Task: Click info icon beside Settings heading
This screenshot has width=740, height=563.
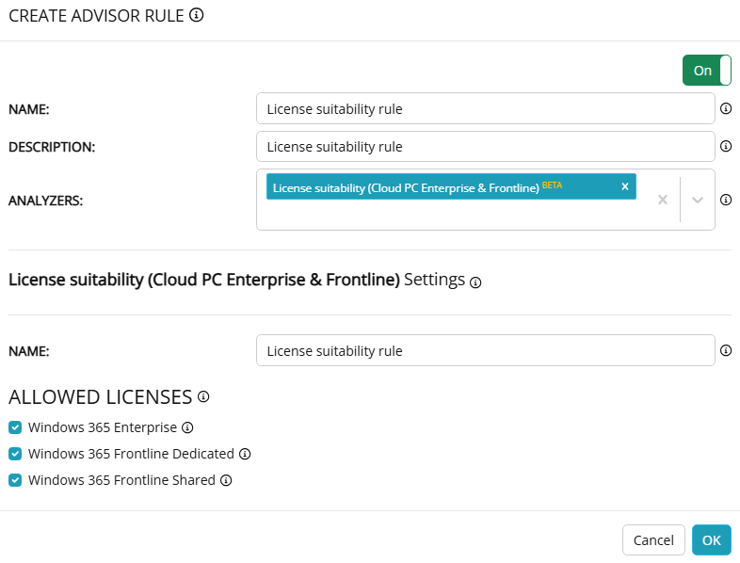Action: pyautogui.click(x=475, y=282)
